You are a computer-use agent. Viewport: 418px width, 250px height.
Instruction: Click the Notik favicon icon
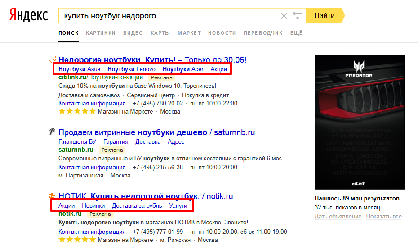[x=52, y=196]
